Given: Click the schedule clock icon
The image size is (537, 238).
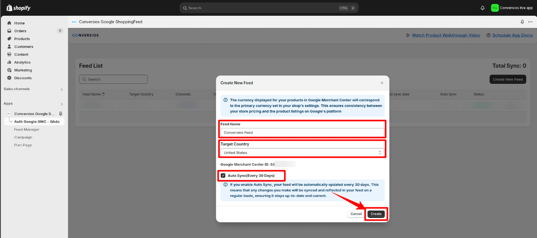Looking at the screenshot, I should pyautogui.click(x=489, y=35).
